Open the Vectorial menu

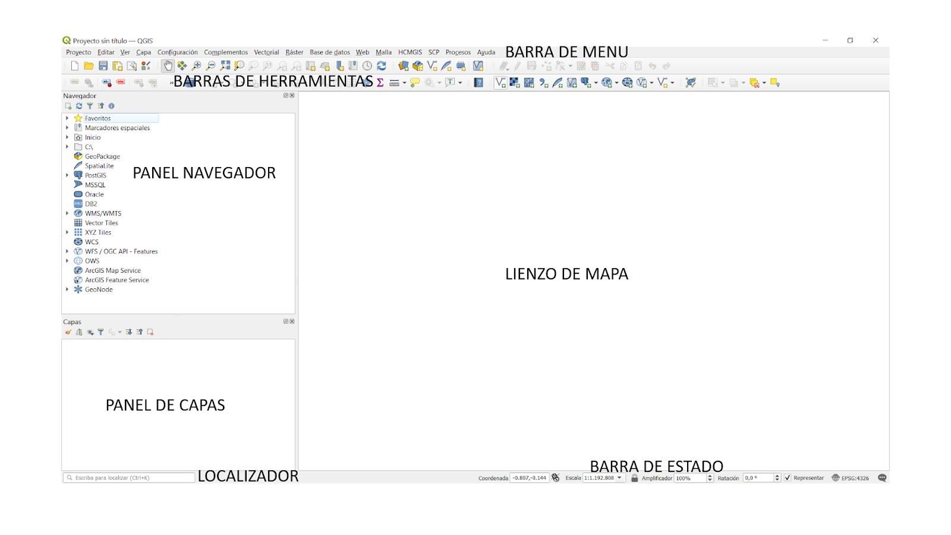click(266, 52)
